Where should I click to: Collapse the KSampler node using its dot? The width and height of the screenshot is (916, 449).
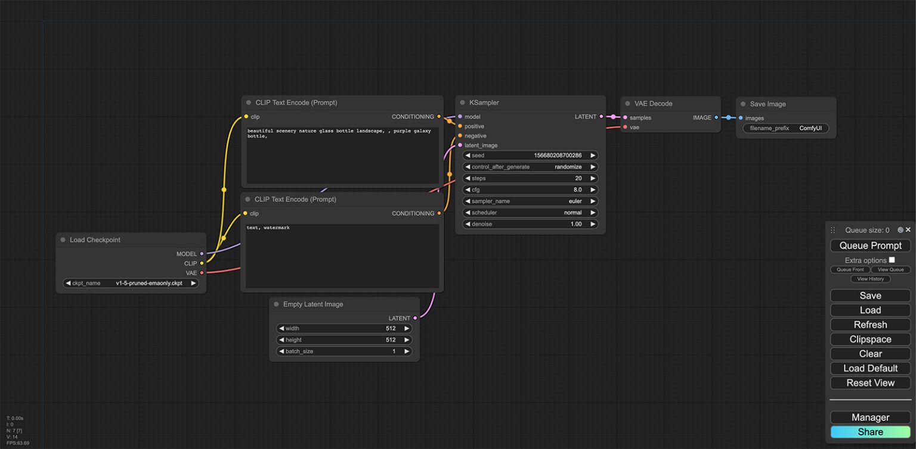(x=462, y=103)
